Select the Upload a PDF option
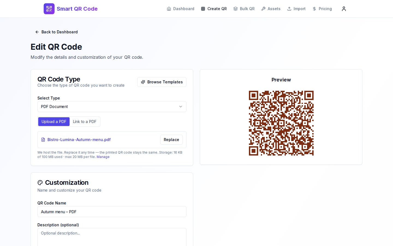 [54, 122]
